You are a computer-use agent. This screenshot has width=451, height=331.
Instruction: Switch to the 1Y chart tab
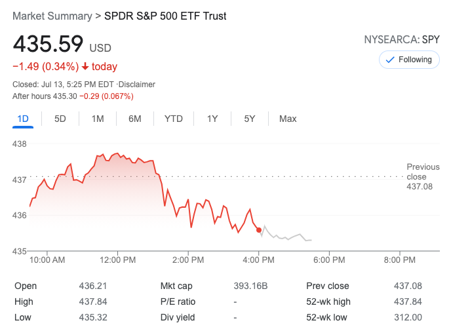(x=212, y=119)
